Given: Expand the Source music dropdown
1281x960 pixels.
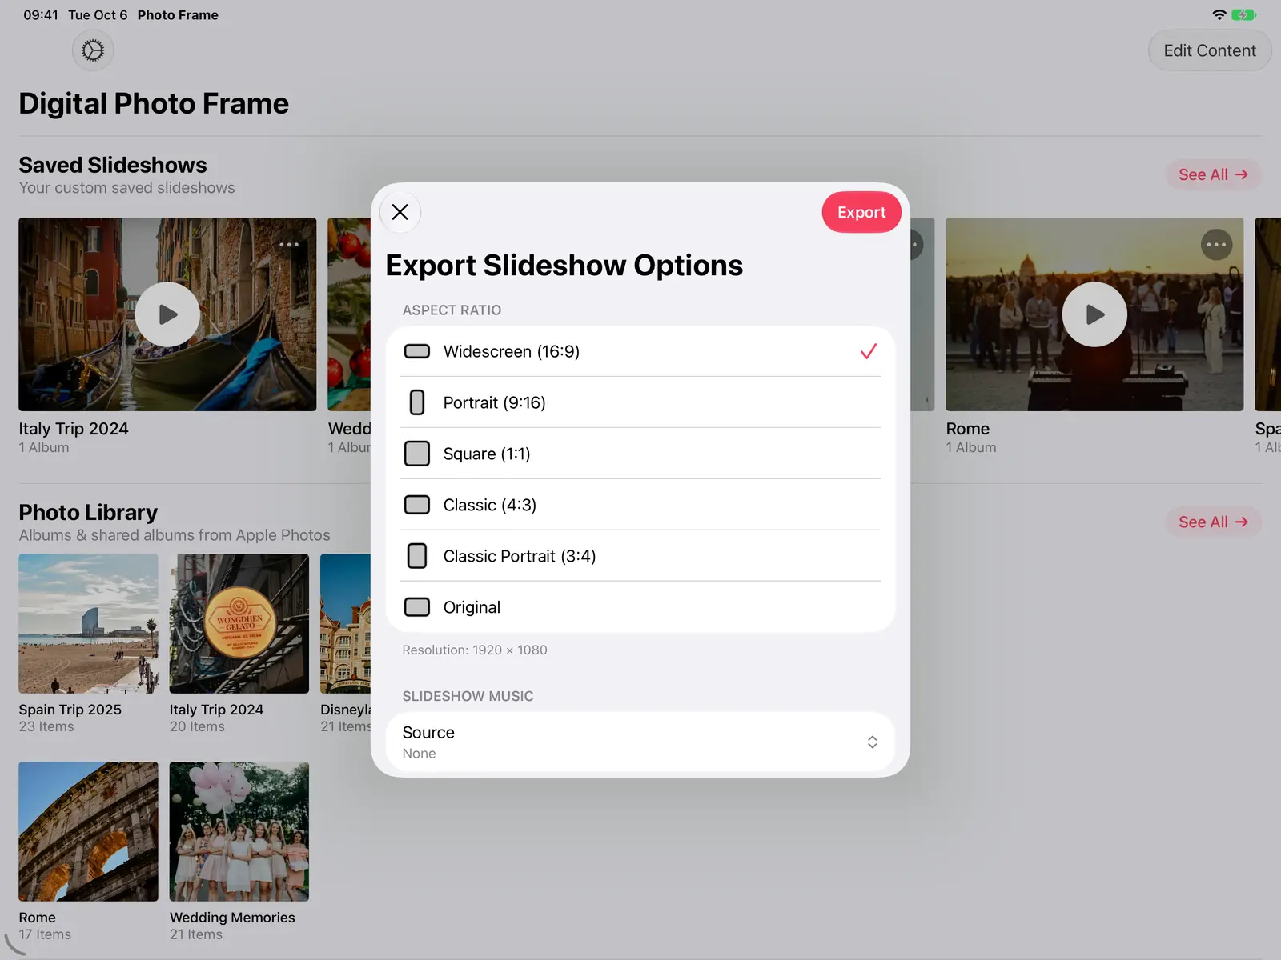Looking at the screenshot, I should coord(640,742).
